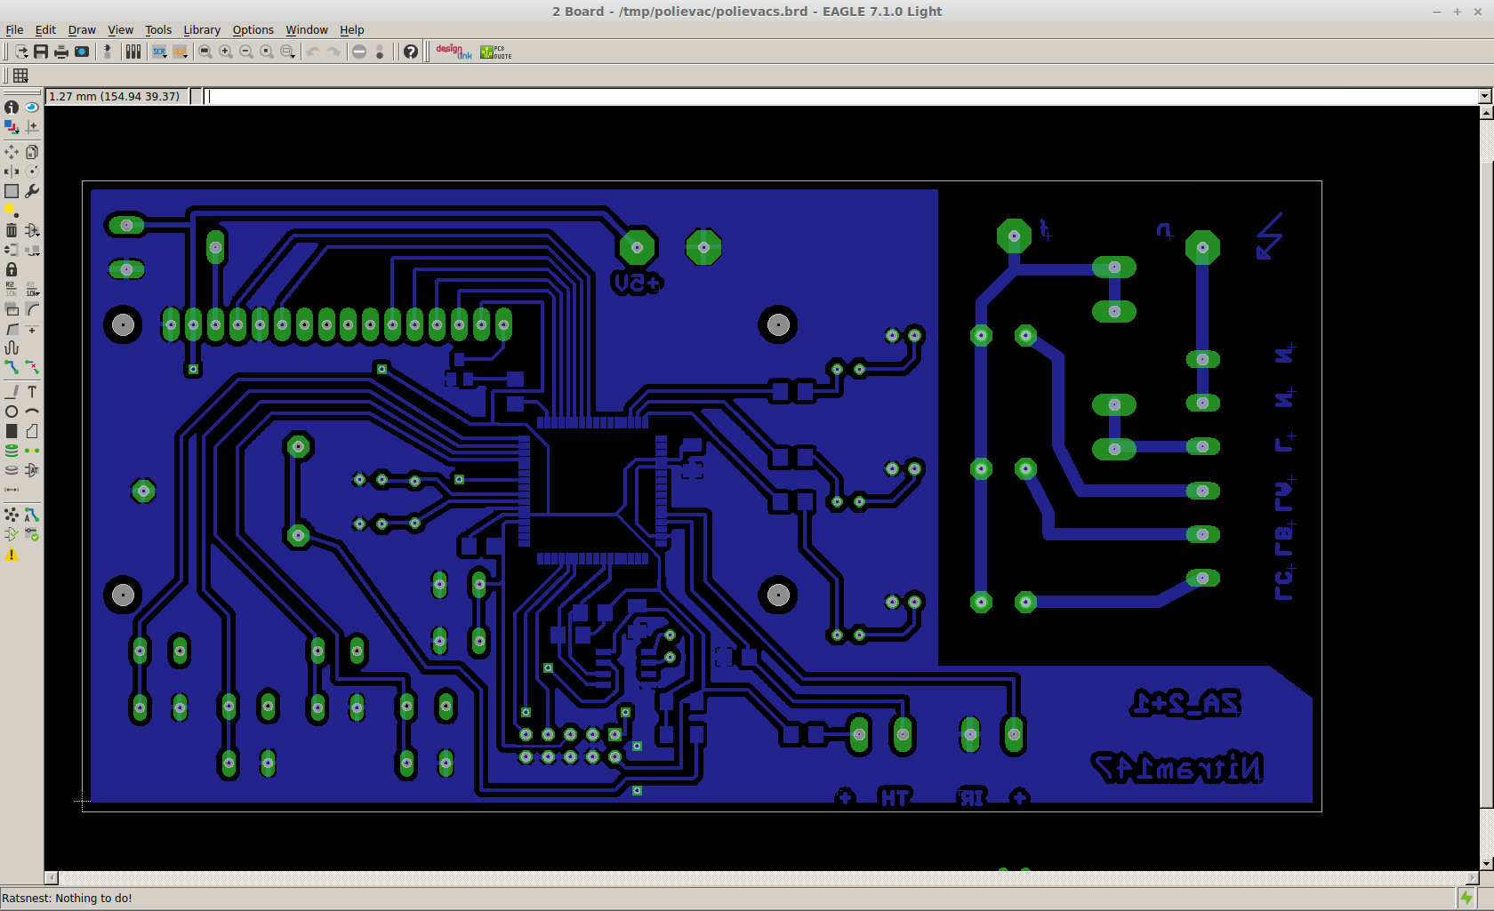Screen dimensions: 1494x911
Task: Select the Meander tool
Action: [x=12, y=348]
